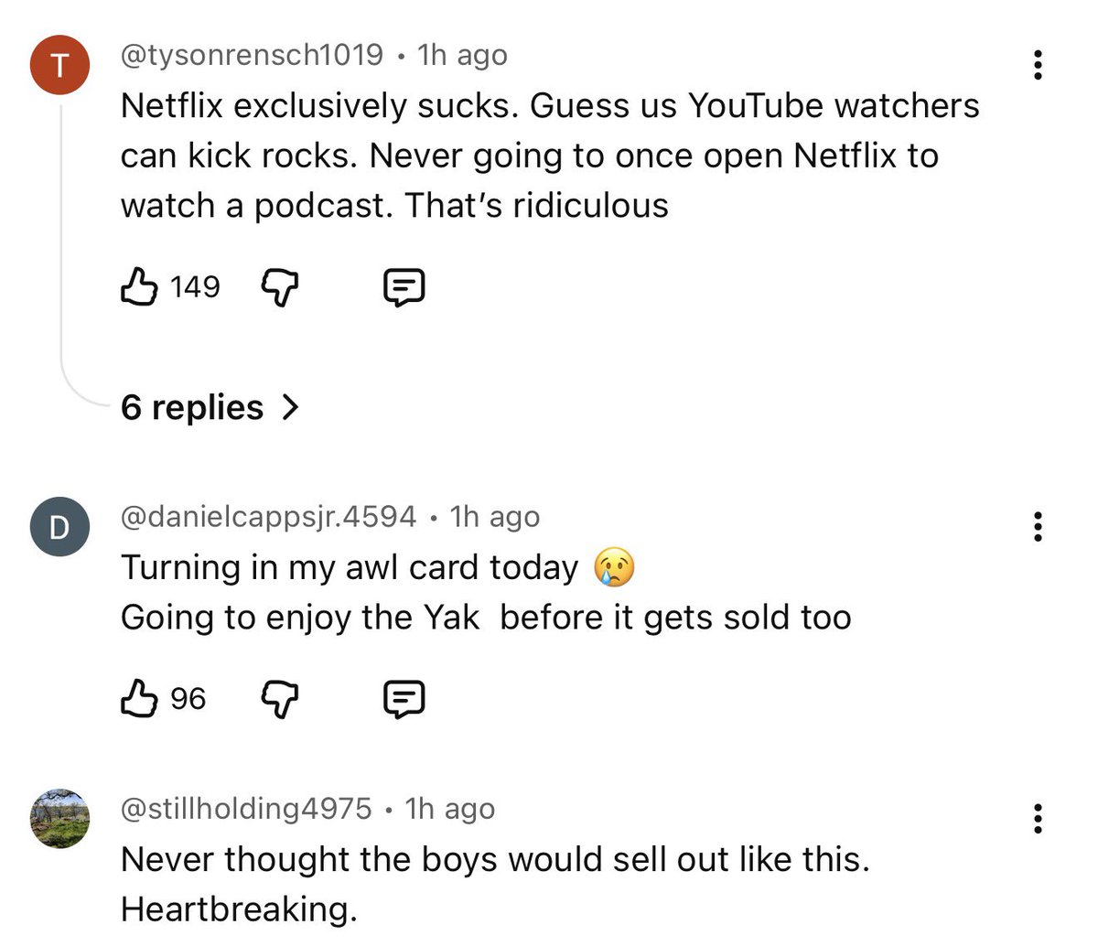
Task: Open options menu for tysonrensch1019's comment
Action: [1038, 65]
